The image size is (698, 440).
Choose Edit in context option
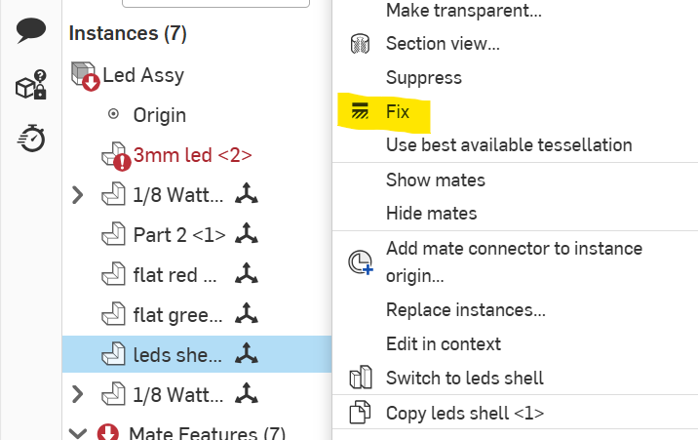444,343
